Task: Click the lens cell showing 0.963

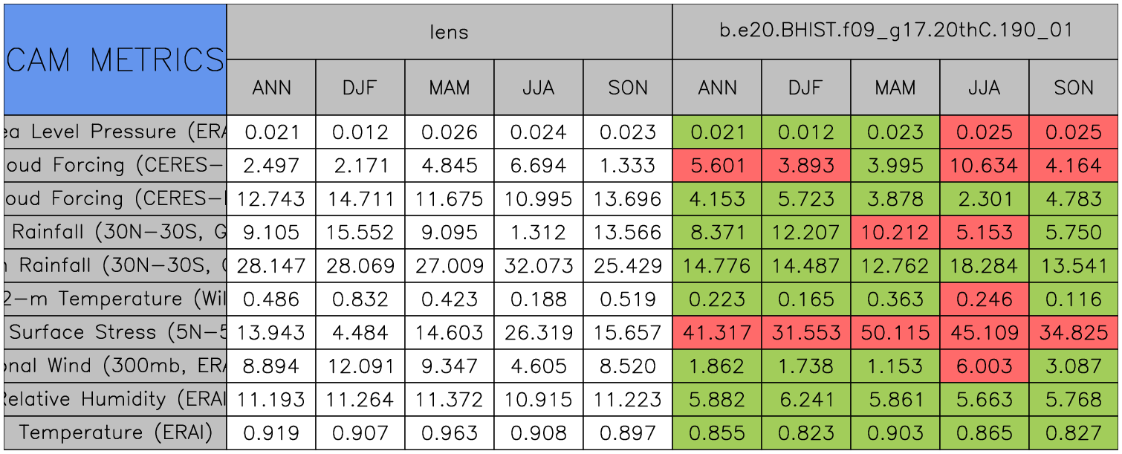Action: click(x=450, y=432)
